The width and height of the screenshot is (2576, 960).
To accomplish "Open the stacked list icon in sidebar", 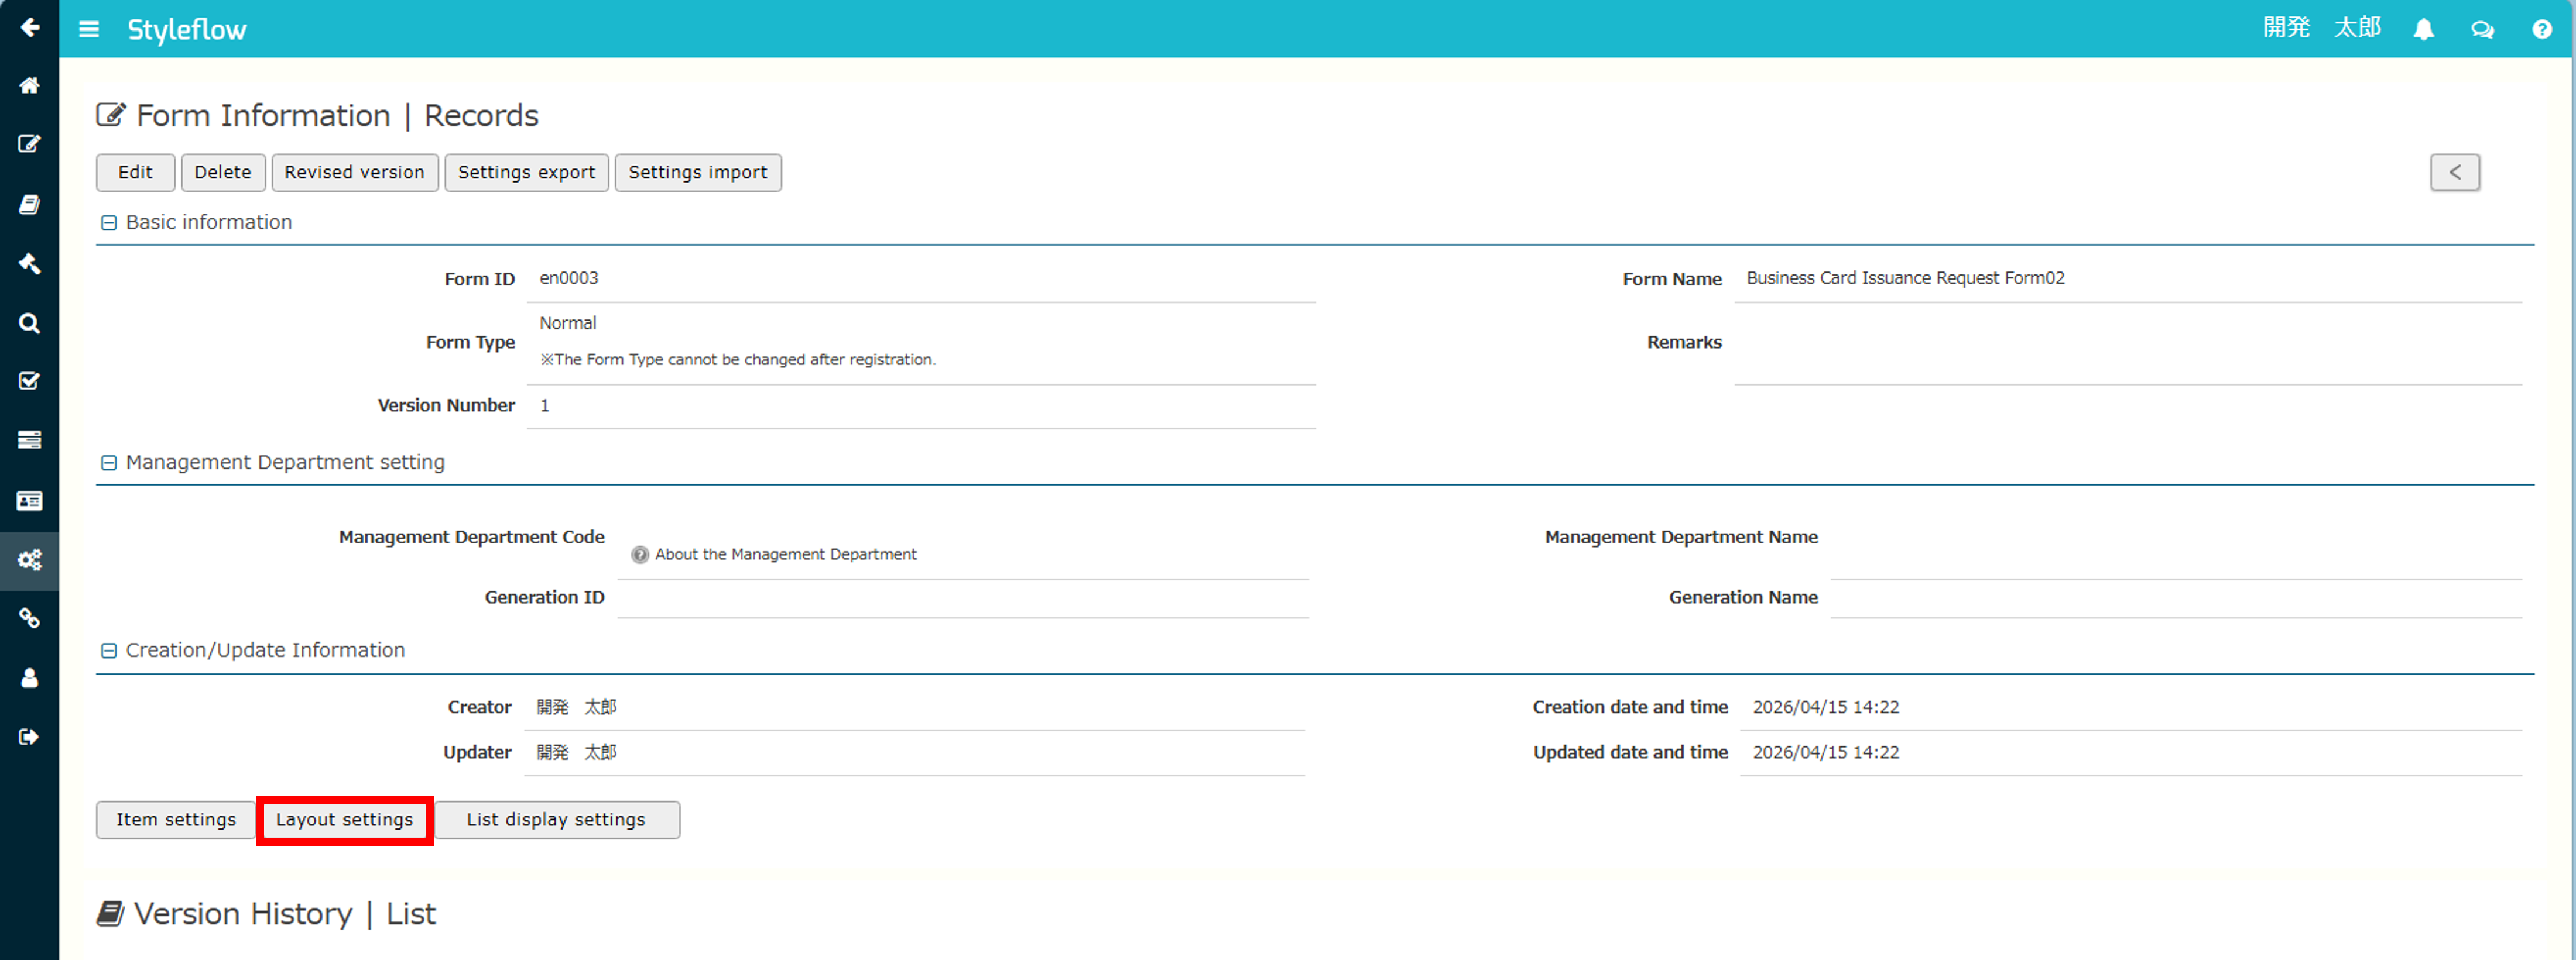I will 30,441.
